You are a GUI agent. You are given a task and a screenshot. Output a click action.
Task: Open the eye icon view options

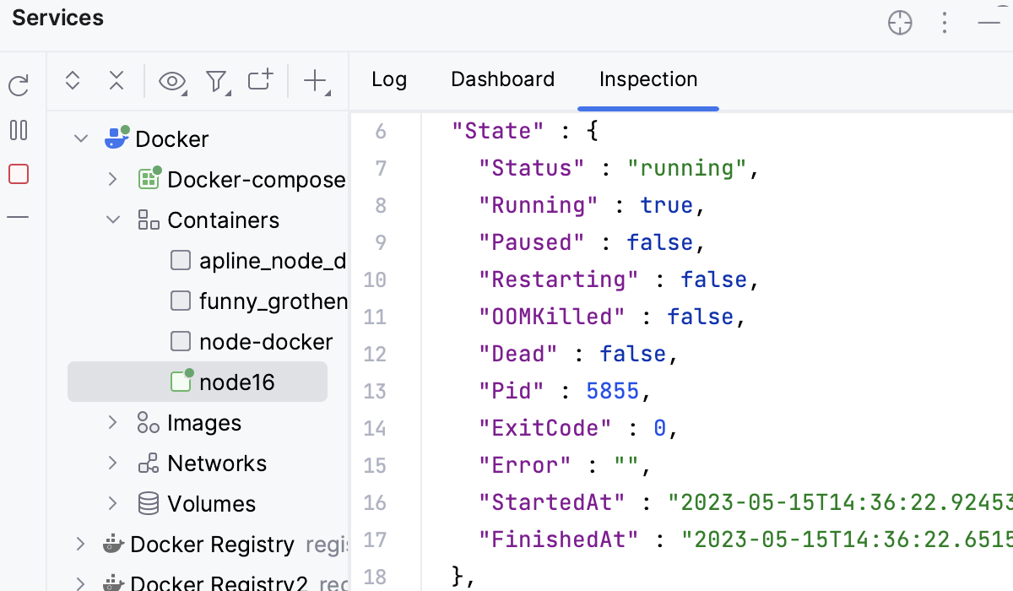173,81
